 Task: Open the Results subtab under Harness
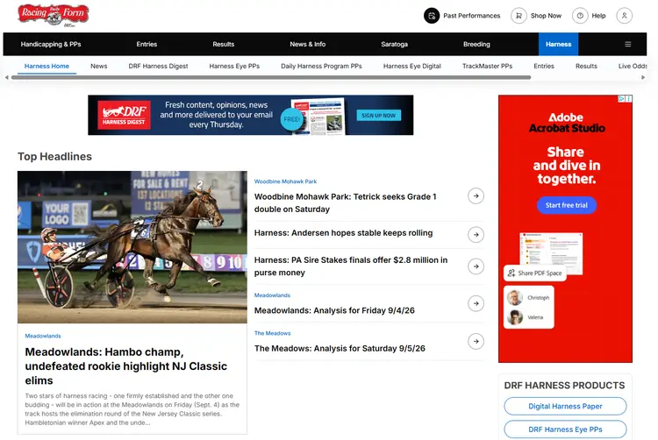[x=586, y=67]
